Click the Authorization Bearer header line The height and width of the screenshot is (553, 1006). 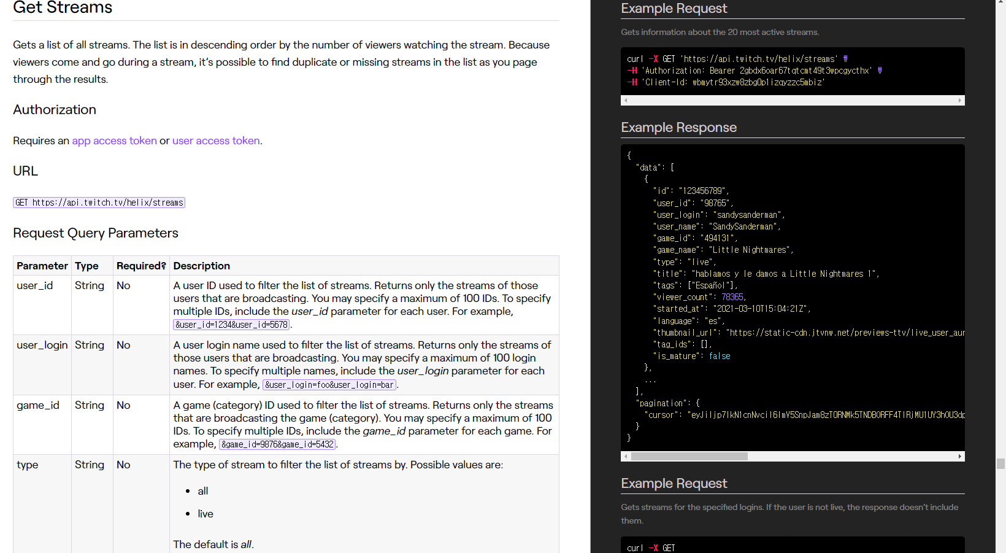[754, 71]
